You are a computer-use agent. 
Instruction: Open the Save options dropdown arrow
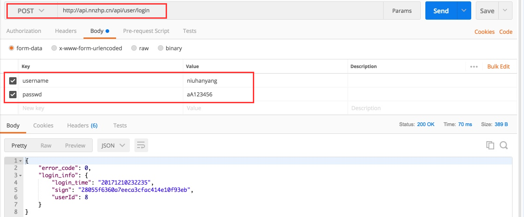pyautogui.click(x=505, y=11)
